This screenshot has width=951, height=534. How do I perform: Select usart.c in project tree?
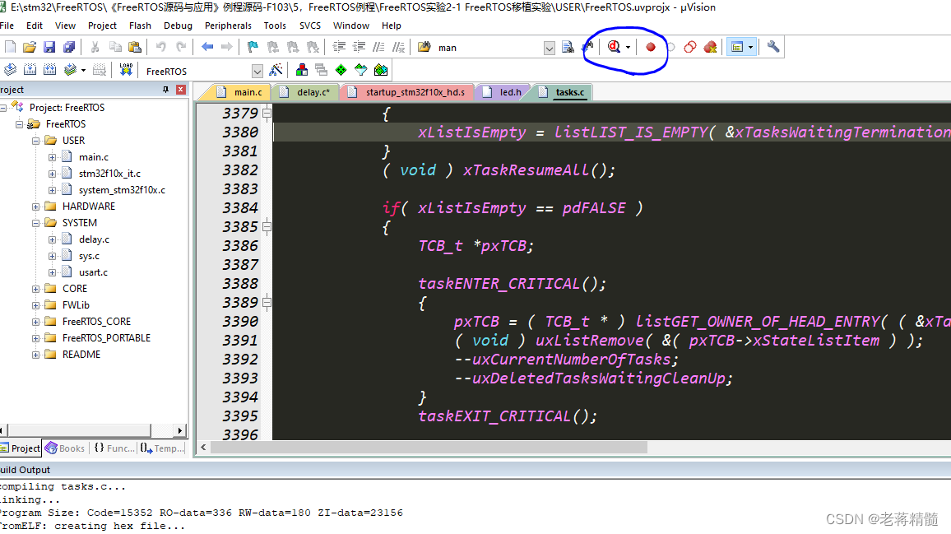pyautogui.click(x=93, y=272)
